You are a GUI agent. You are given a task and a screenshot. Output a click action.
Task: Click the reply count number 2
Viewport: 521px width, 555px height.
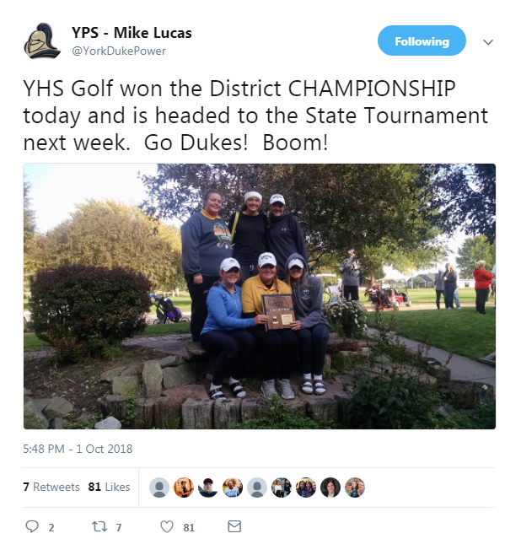pyautogui.click(x=51, y=528)
